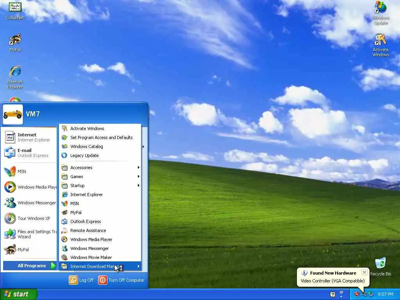Open the CollabNet desktop icon
Viewport: 400px width, 300px height.
pos(15,11)
